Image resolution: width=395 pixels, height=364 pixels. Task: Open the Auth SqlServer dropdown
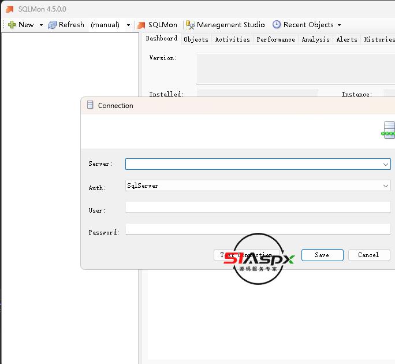386,186
